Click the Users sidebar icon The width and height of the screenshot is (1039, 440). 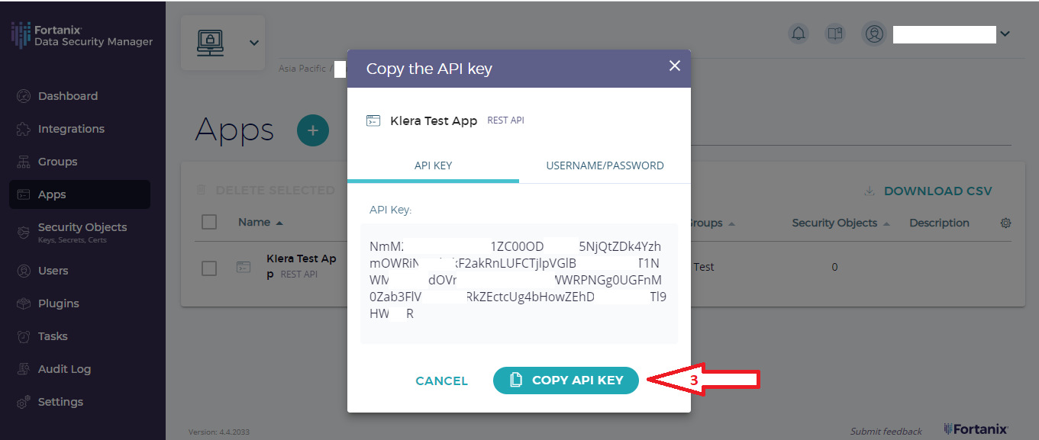coord(24,271)
